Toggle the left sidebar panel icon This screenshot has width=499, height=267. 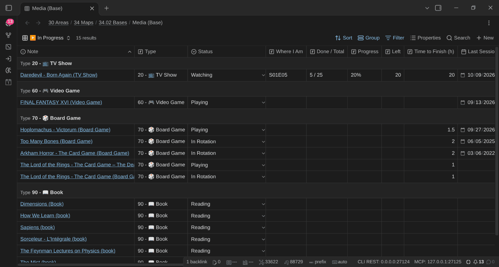click(x=9, y=8)
